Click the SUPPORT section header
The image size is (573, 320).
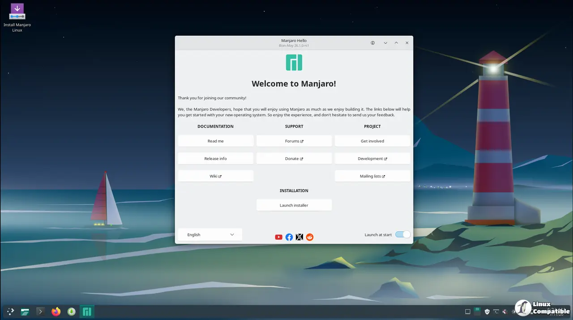(294, 126)
